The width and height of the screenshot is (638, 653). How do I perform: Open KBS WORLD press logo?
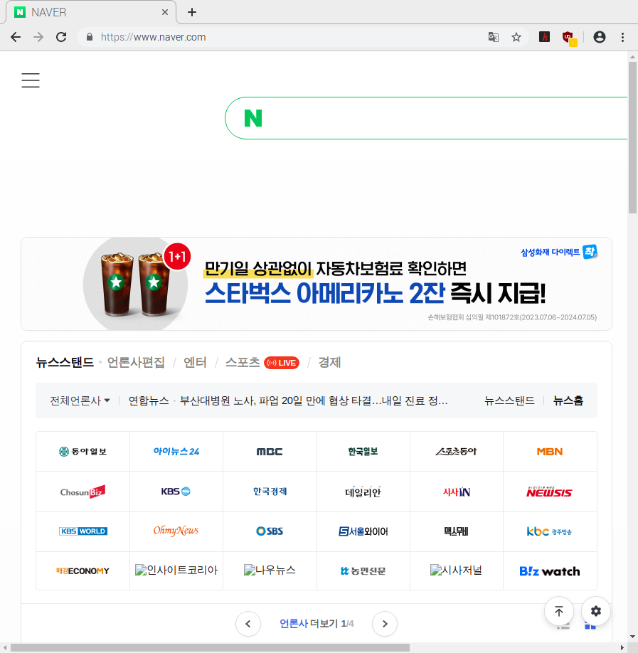pyautogui.click(x=83, y=531)
